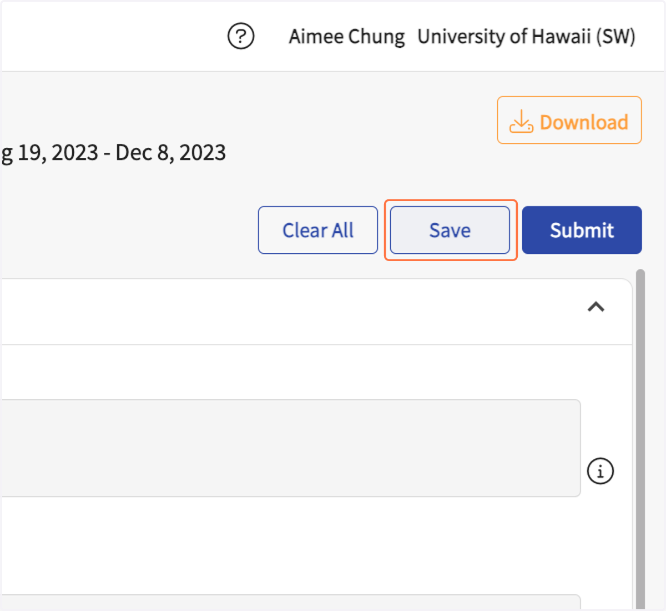Viewport: 666px width, 611px height.
Task: Click the word Hawaii in the institution name
Action: click(x=561, y=37)
